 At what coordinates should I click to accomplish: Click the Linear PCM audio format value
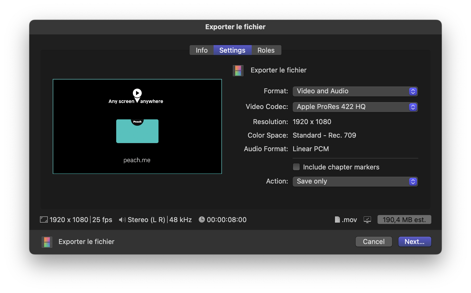click(311, 149)
